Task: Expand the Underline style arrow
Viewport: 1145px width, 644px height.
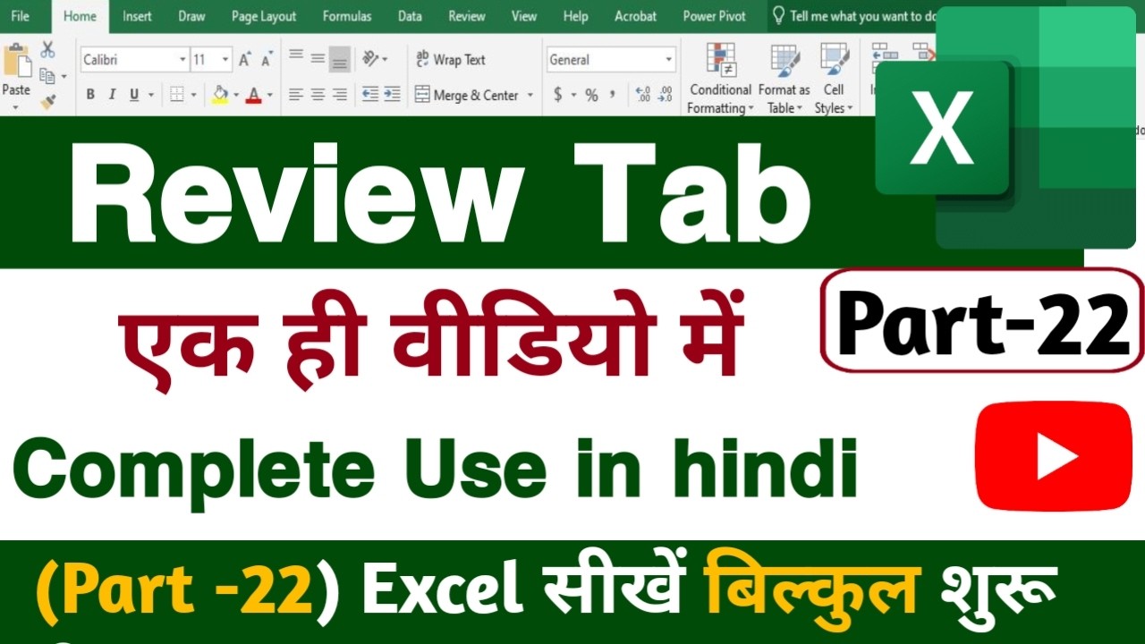Action: (x=151, y=95)
